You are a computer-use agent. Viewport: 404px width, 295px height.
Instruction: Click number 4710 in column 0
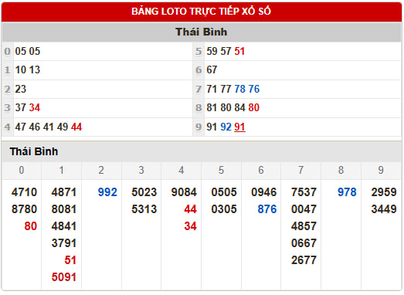[x=24, y=192]
